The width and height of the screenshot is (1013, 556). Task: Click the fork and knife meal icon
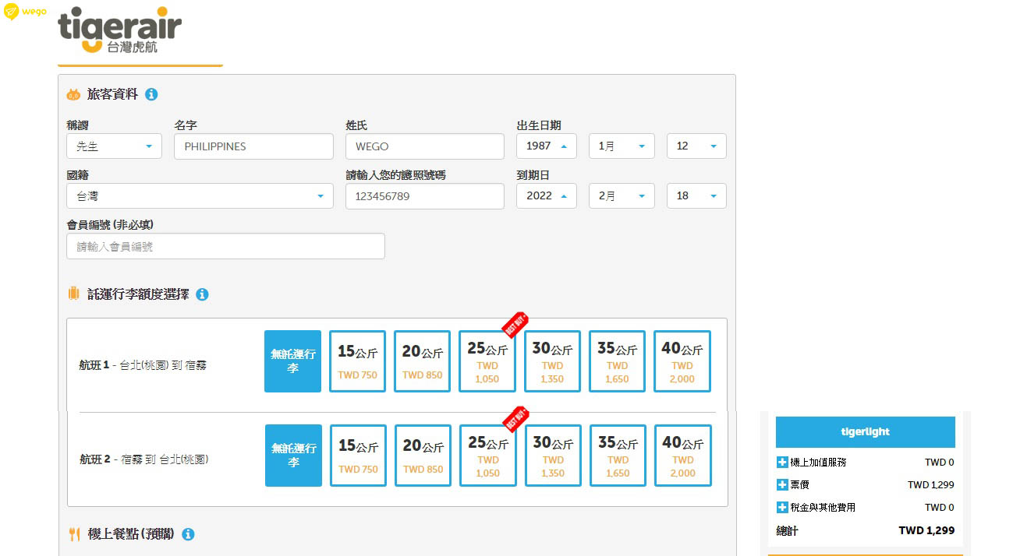click(x=74, y=534)
